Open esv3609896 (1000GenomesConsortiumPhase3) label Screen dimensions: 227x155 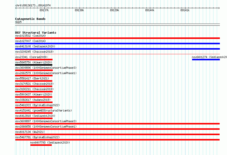coord(46,68)
